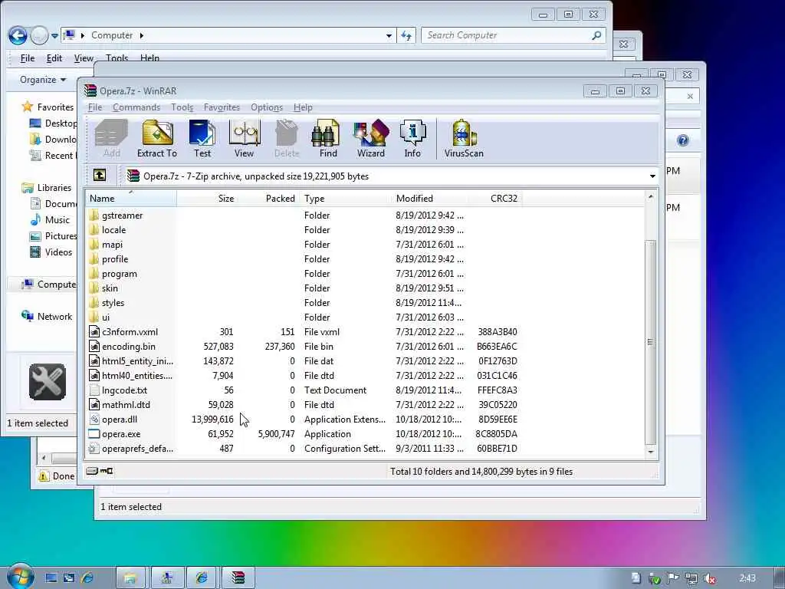Click the Extract To toolbar icon
This screenshot has height=589, width=785.
pyautogui.click(x=157, y=139)
